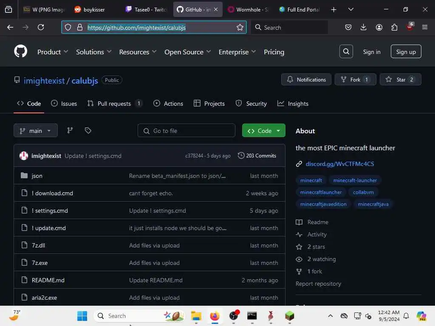Image resolution: width=435 pixels, height=326 pixels.
Task: Open the GitHub search magnifier button
Action: tap(346, 51)
